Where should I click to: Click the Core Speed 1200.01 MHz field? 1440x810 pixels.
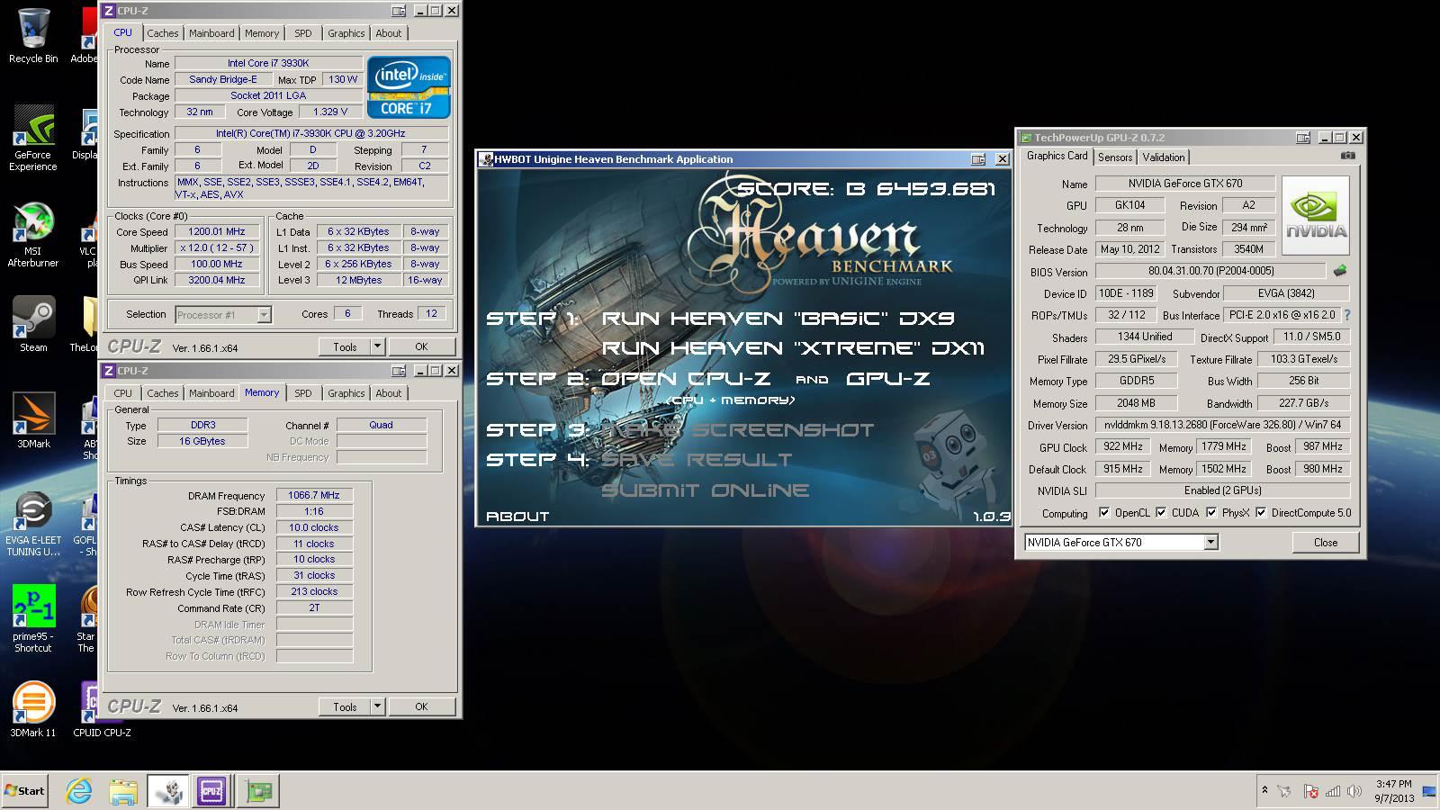coord(217,231)
